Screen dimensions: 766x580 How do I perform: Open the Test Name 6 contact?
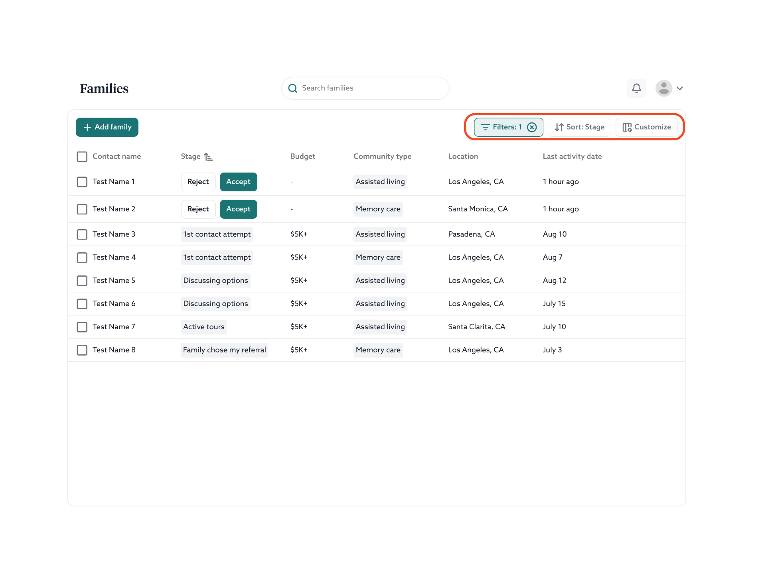(114, 304)
